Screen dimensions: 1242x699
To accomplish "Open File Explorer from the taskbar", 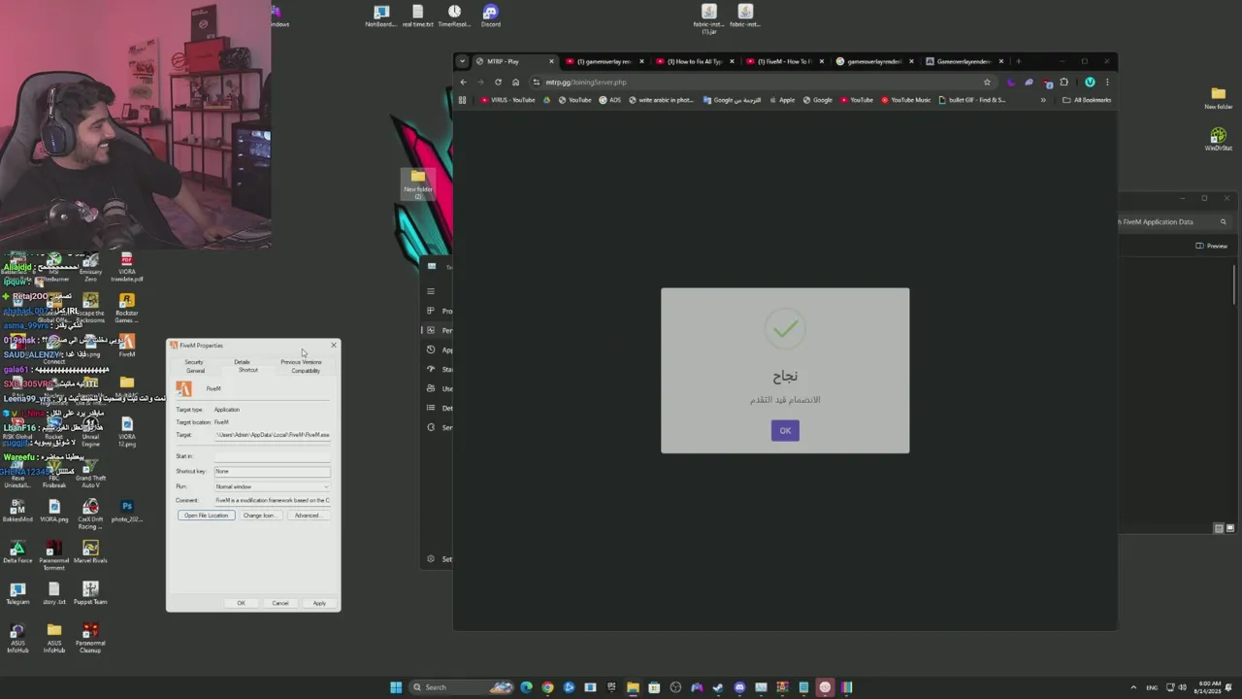I will pos(633,687).
